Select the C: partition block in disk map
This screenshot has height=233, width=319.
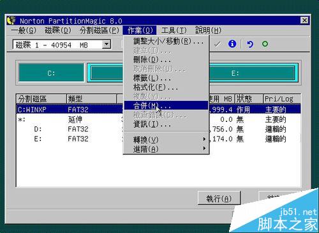[51, 73]
